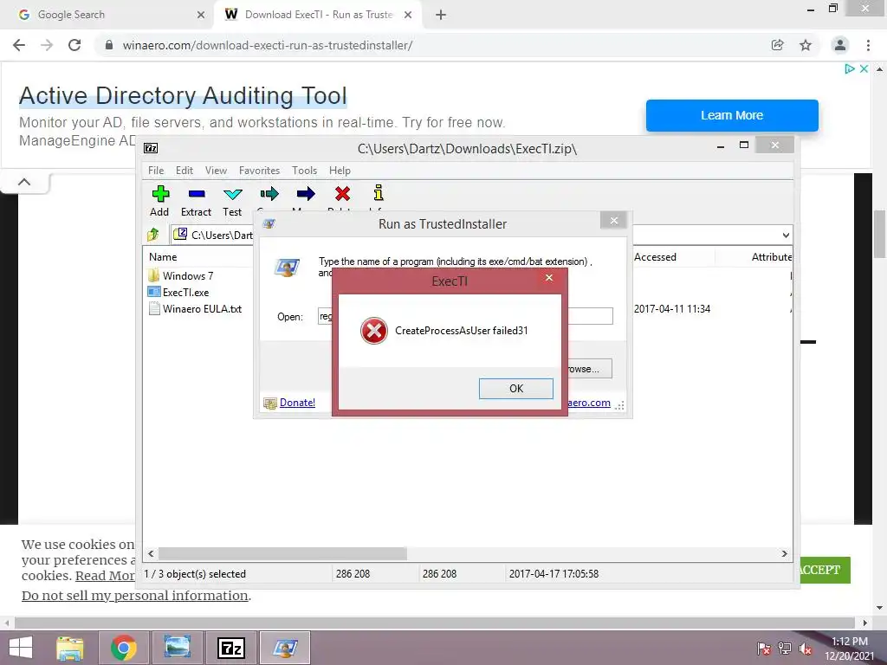Open Do not sell my personal information link
Screen dimensions: 887x665
tap(134, 596)
